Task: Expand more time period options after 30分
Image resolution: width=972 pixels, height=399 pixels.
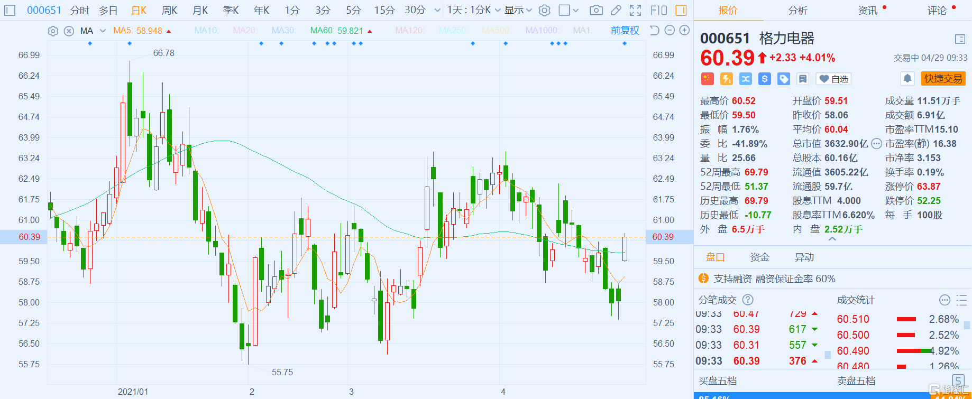Action: [437, 10]
